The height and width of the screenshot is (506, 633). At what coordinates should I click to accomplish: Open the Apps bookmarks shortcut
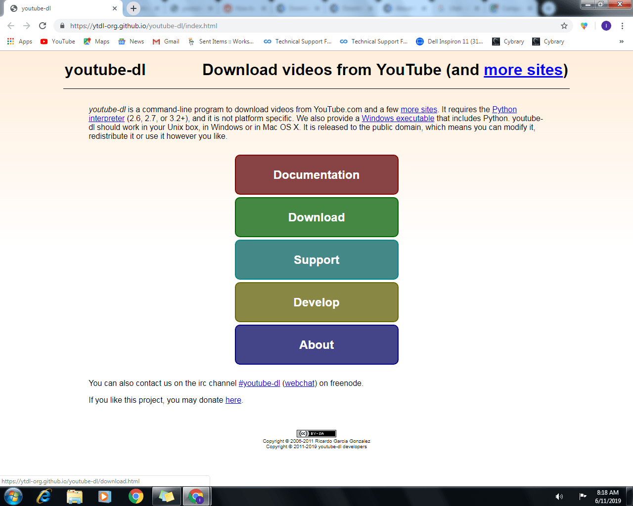[x=20, y=42]
